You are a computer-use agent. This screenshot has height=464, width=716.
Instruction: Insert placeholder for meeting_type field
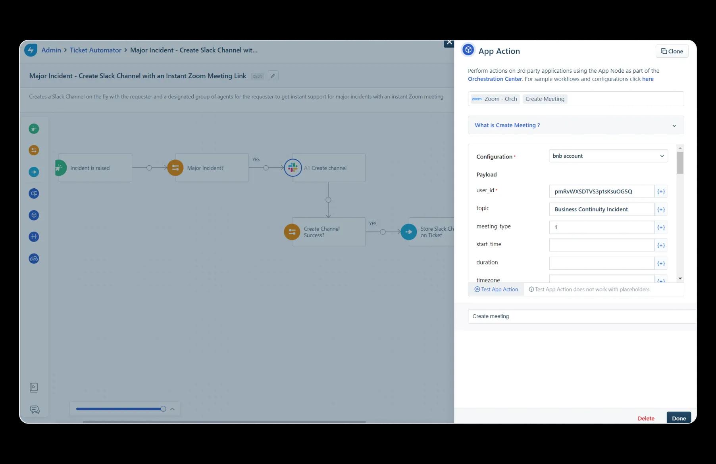tap(661, 228)
